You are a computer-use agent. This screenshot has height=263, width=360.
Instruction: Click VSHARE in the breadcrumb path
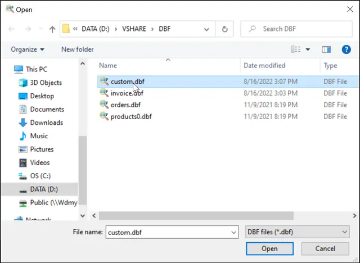pos(136,29)
